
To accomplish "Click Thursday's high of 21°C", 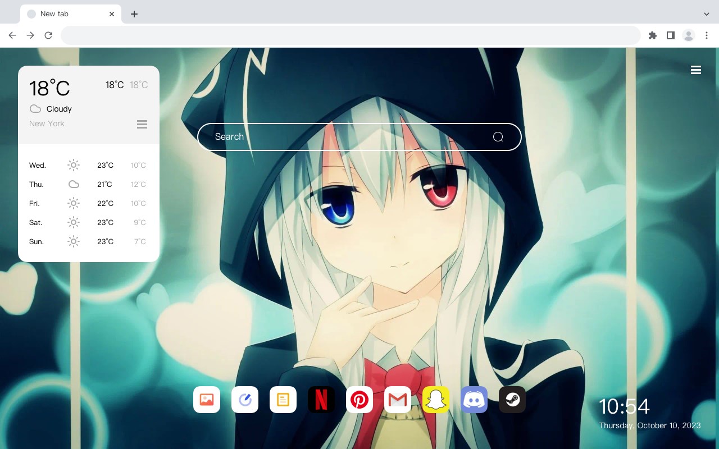I will point(104,184).
